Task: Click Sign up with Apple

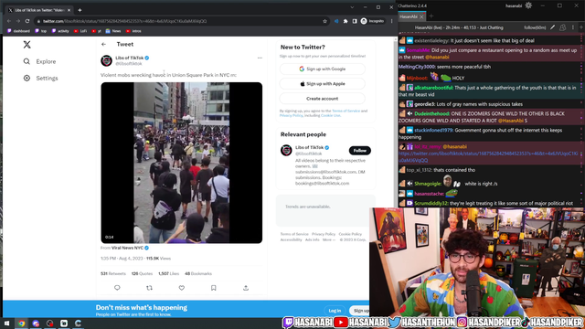Action: click(323, 84)
